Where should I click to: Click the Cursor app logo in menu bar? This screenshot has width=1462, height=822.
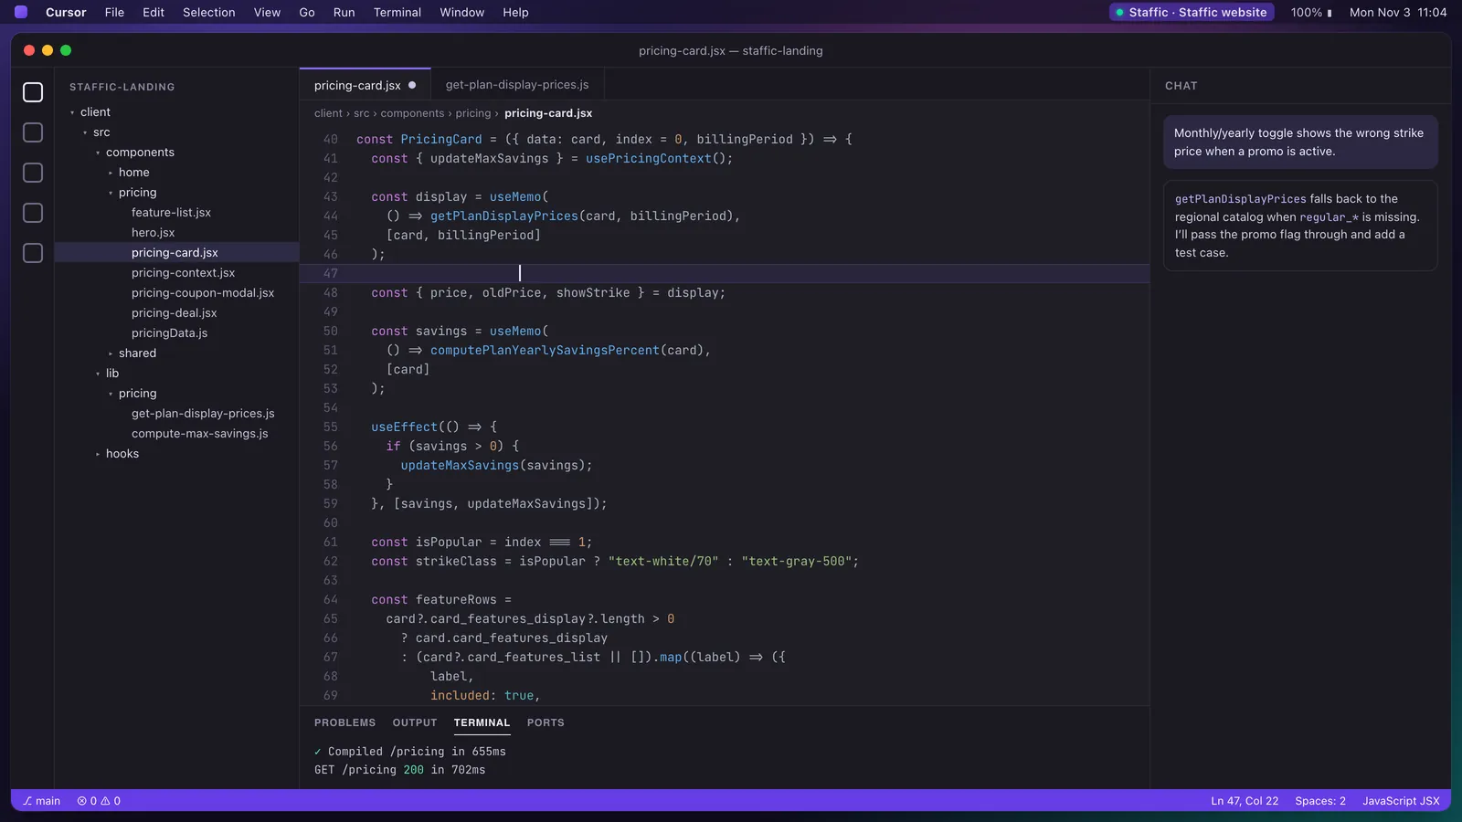click(21, 12)
